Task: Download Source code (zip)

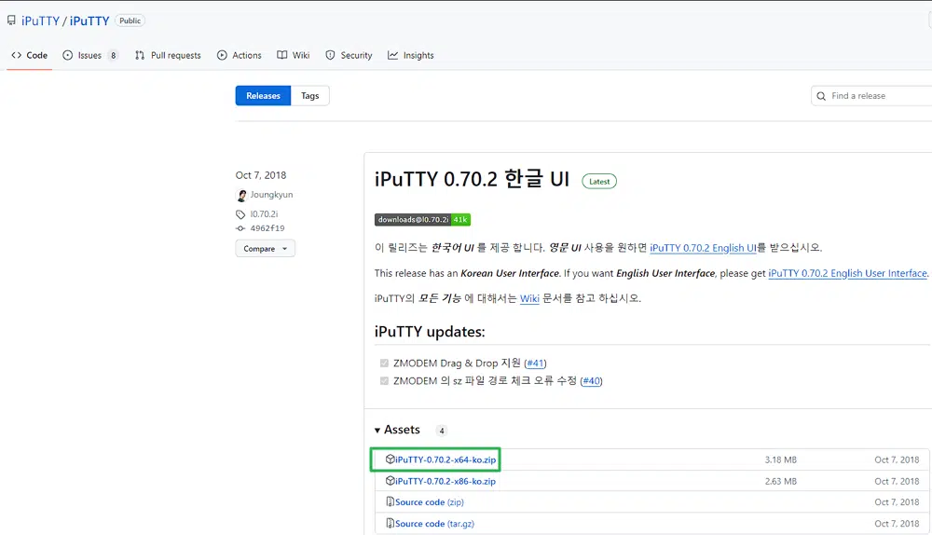Action: pos(429,502)
